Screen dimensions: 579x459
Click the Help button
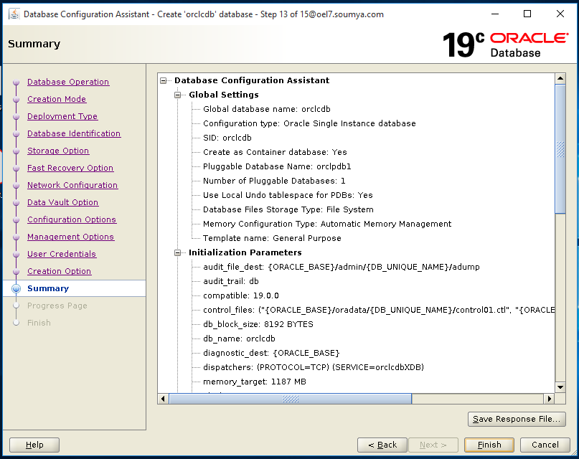pyautogui.click(x=34, y=445)
